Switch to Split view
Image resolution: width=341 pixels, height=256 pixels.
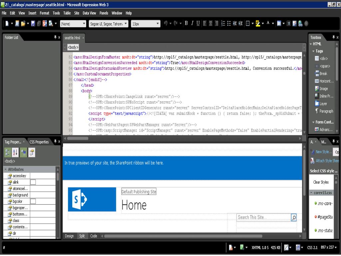tap(82, 236)
